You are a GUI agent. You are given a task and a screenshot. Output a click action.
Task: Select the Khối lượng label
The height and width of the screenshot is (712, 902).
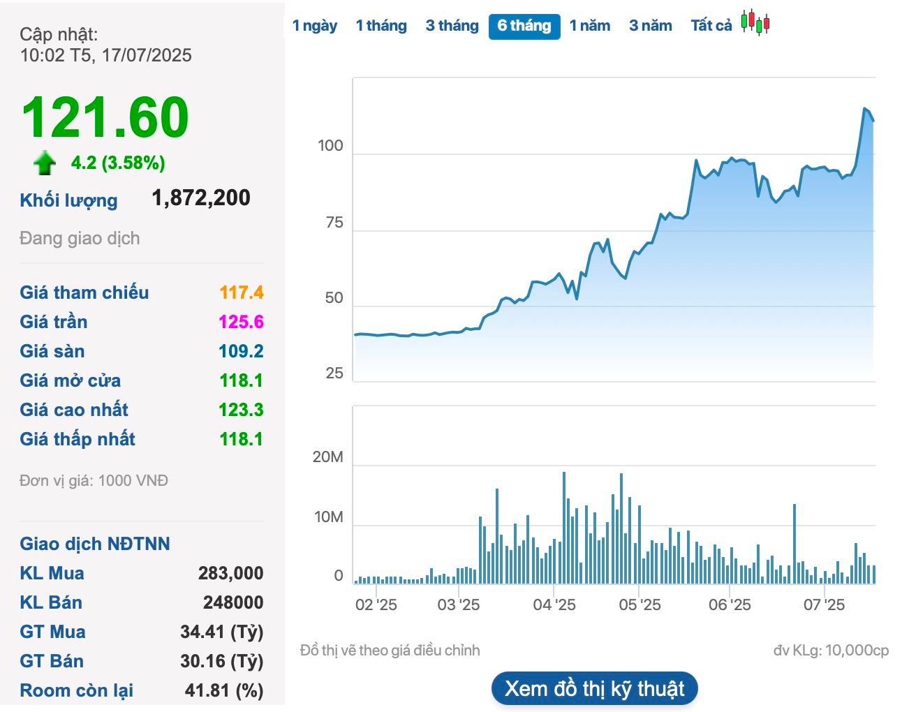point(68,200)
